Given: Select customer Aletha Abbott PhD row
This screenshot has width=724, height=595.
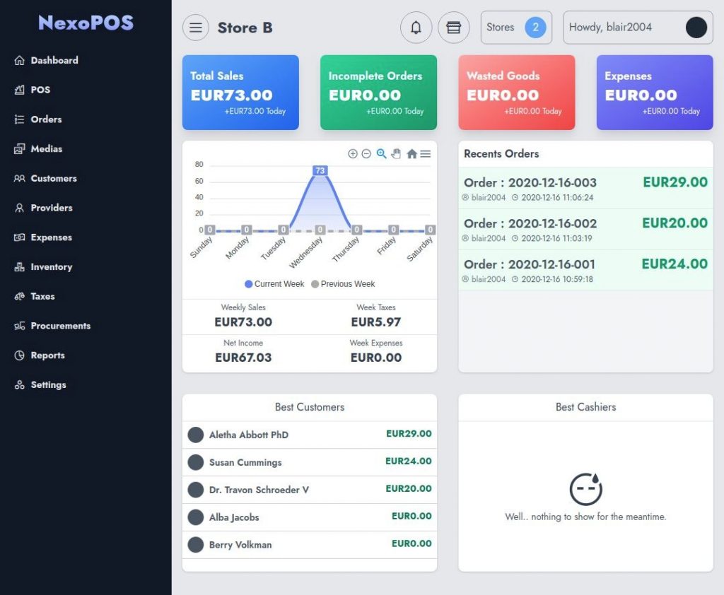Looking at the screenshot, I should tap(310, 435).
